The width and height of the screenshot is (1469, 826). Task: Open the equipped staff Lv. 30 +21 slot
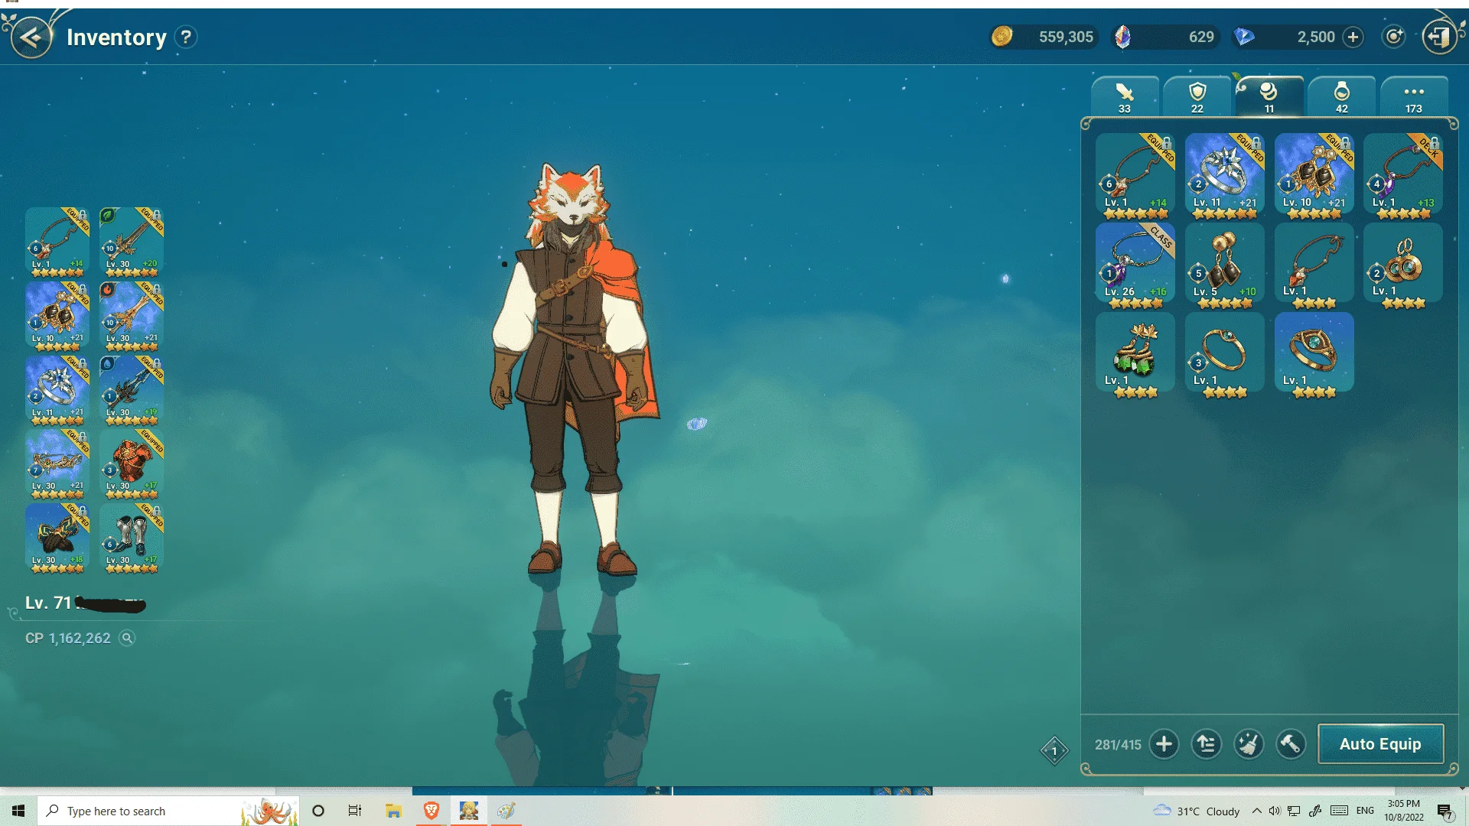pos(132,316)
